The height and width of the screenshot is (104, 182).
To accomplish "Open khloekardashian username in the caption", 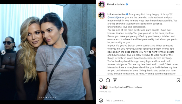I will click(x=116, y=14).
